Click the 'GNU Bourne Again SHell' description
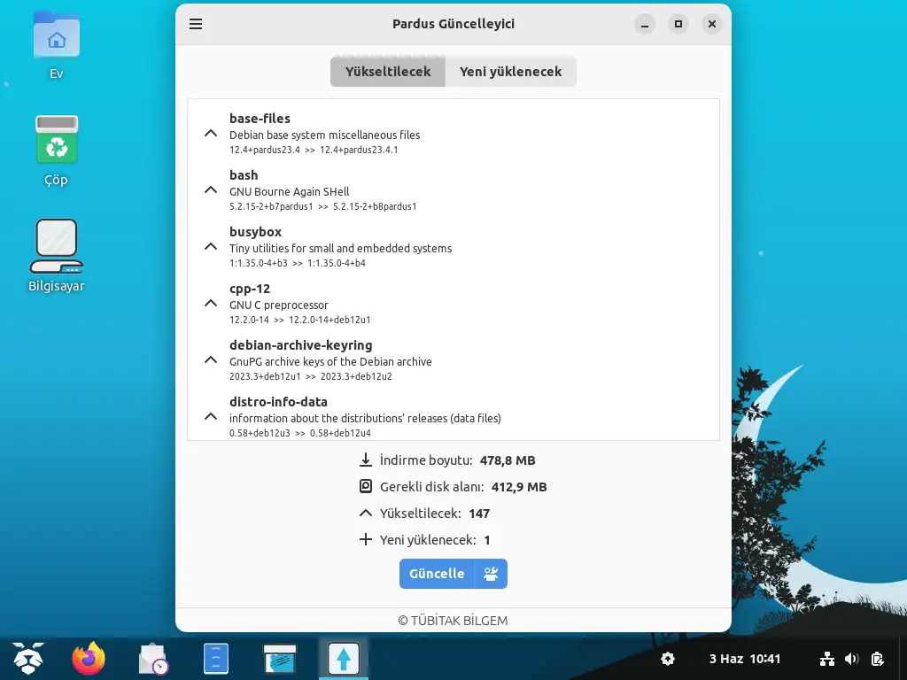This screenshot has height=680, width=907. (x=290, y=192)
